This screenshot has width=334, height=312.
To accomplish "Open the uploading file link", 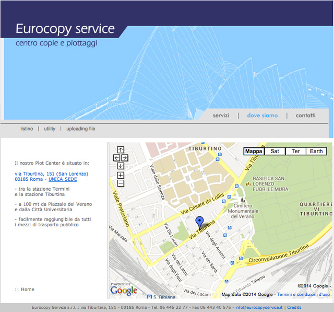I will (x=81, y=129).
